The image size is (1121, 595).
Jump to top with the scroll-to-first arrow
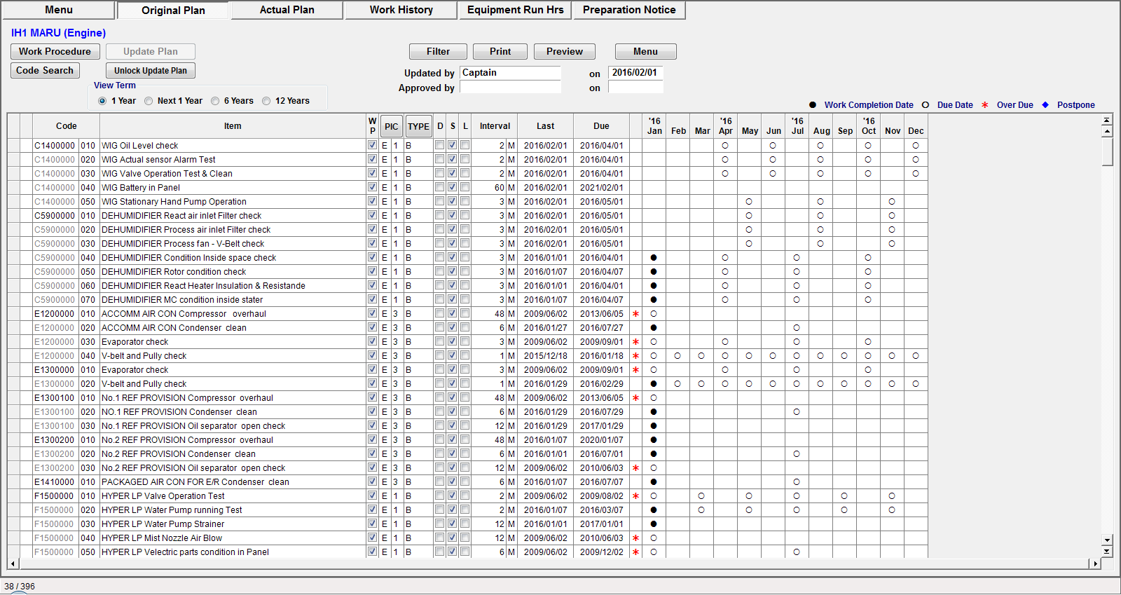pos(1107,121)
